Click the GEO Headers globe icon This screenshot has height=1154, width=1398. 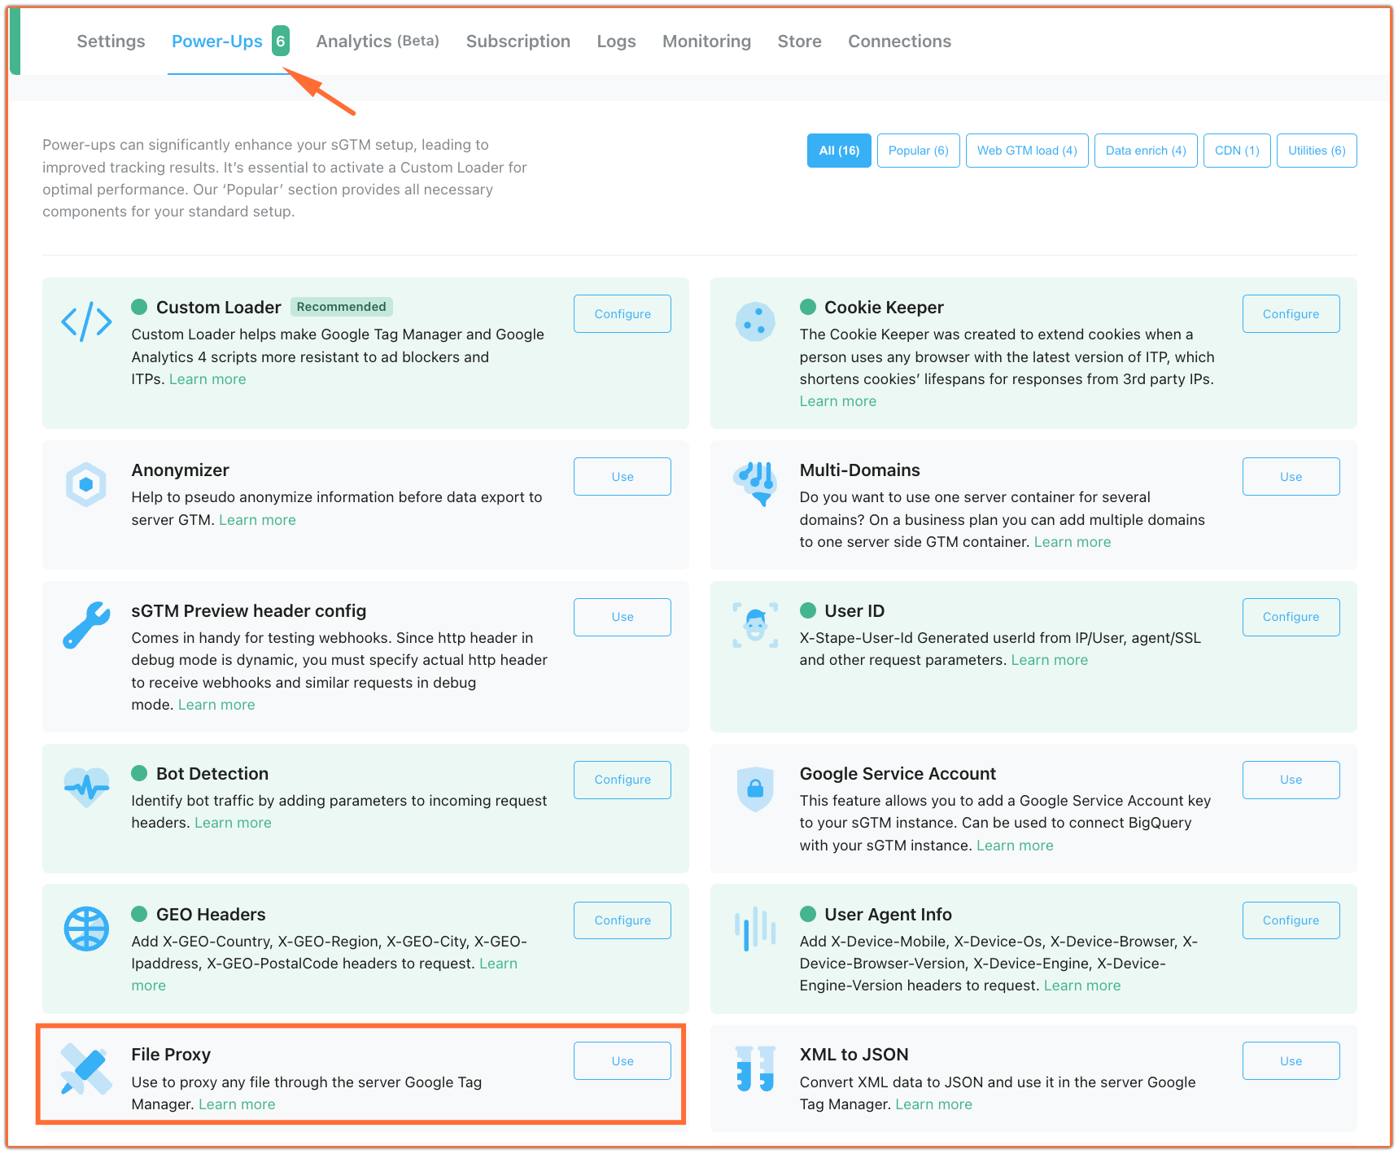tap(86, 928)
